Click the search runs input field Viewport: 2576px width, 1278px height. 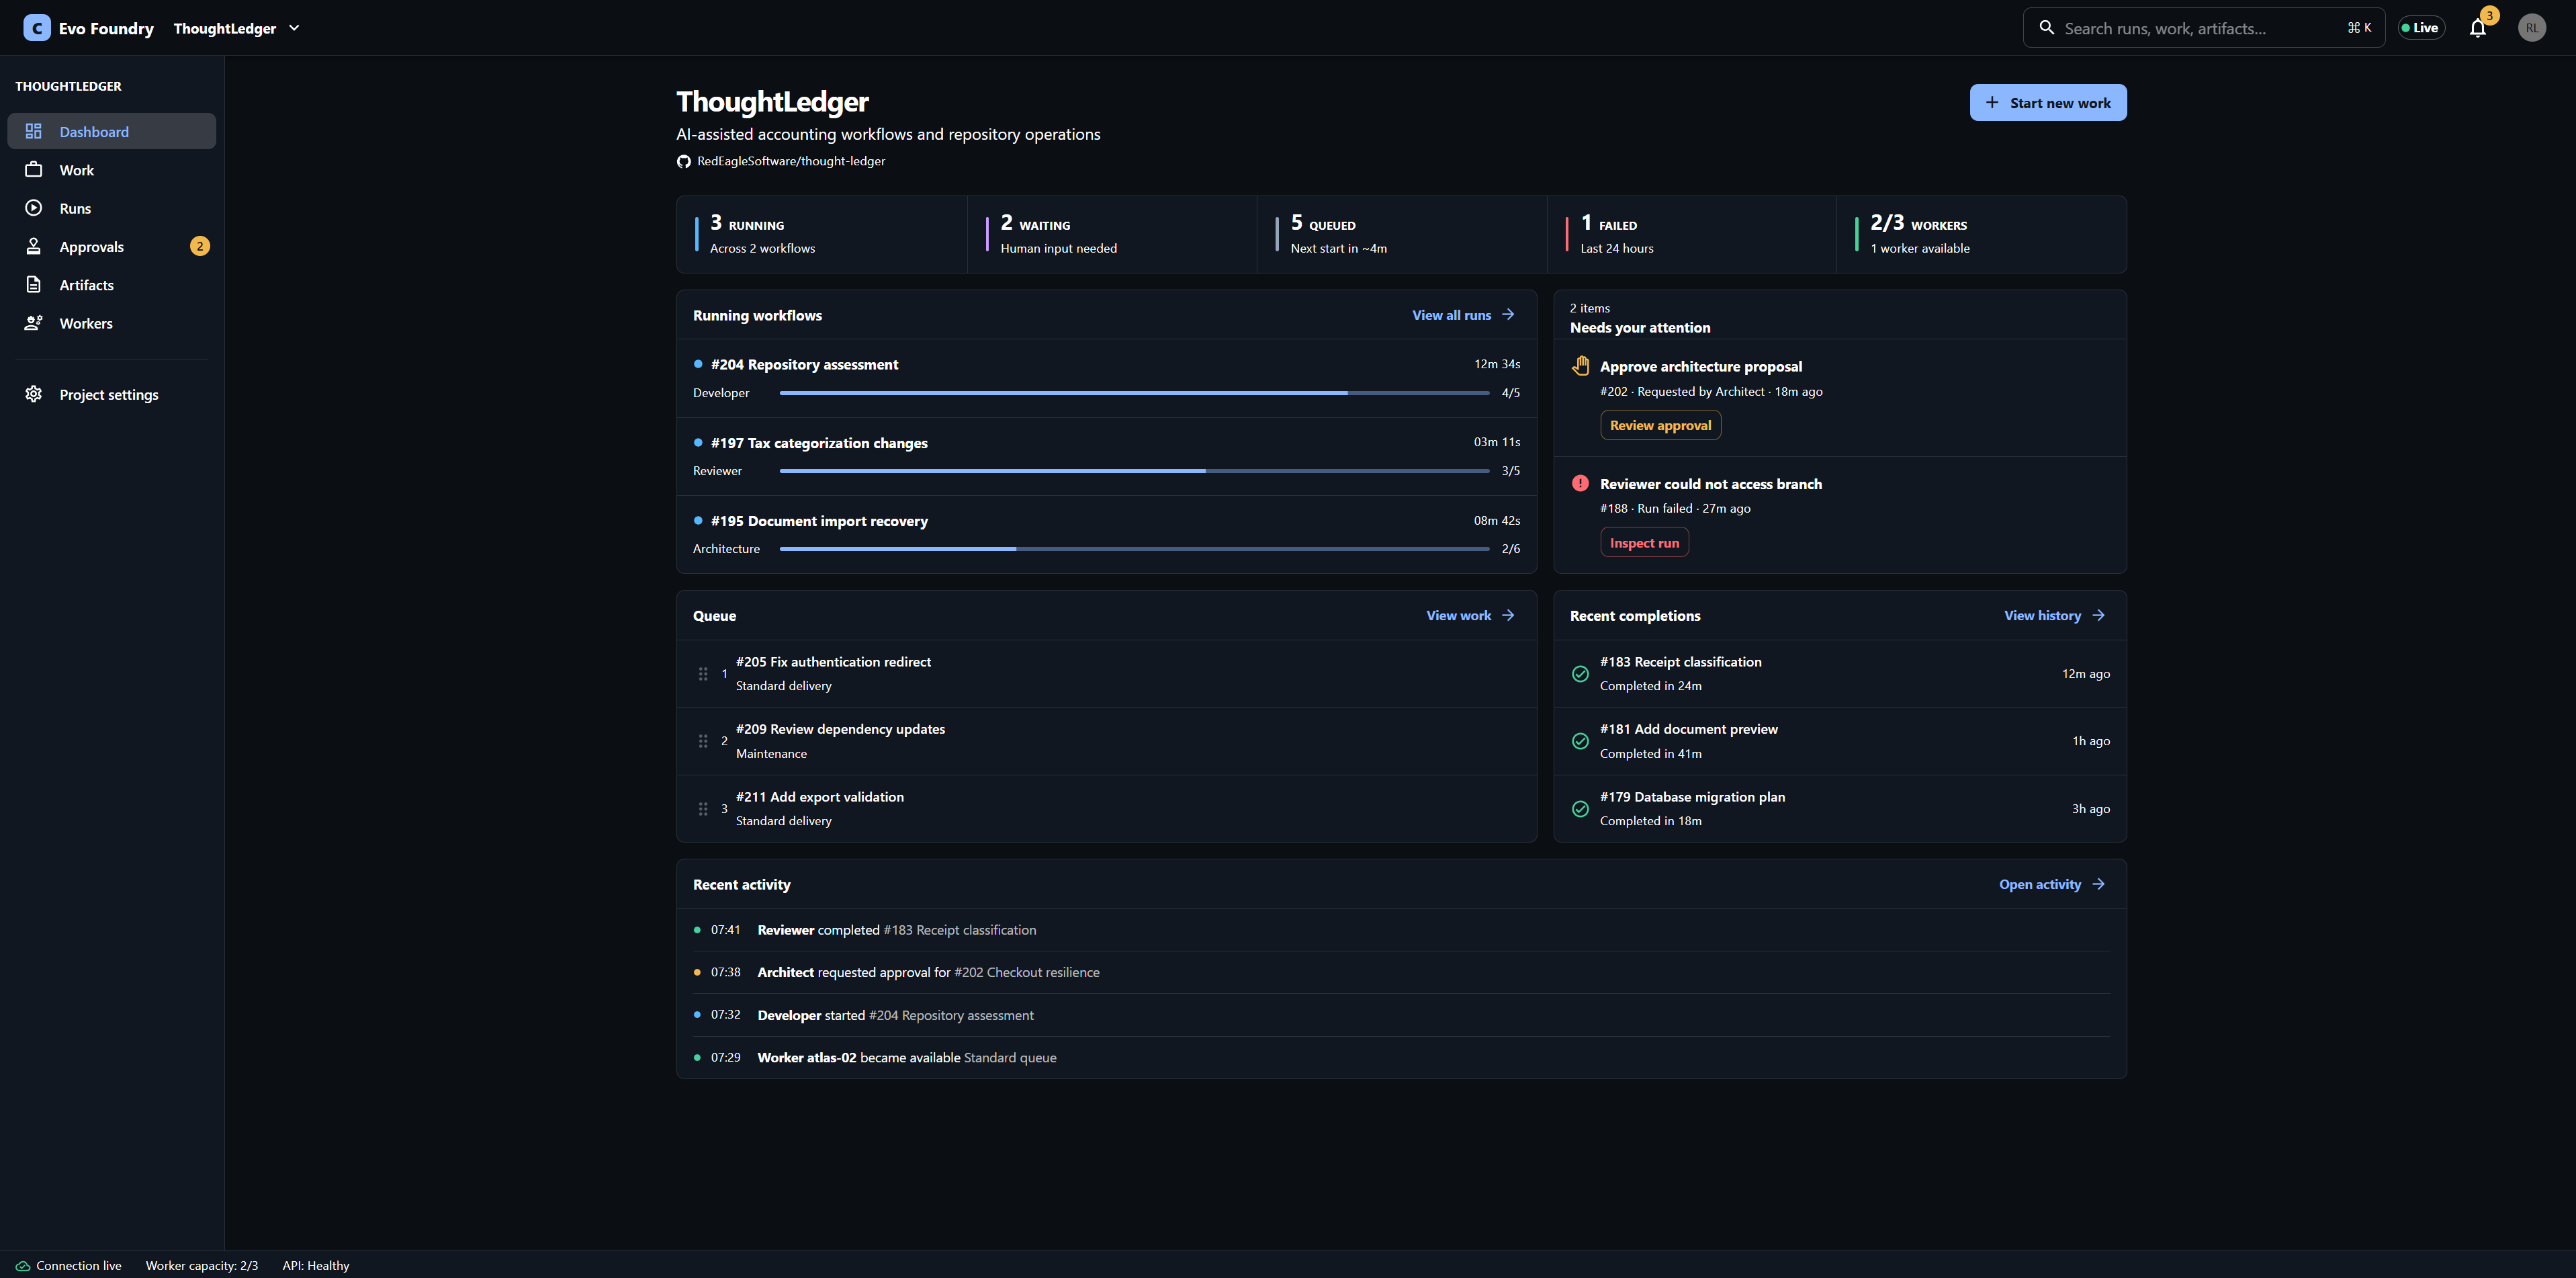coord(2203,28)
